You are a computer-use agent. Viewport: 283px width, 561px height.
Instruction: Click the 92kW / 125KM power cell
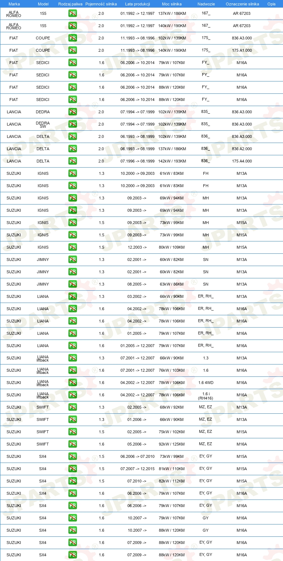point(172,444)
